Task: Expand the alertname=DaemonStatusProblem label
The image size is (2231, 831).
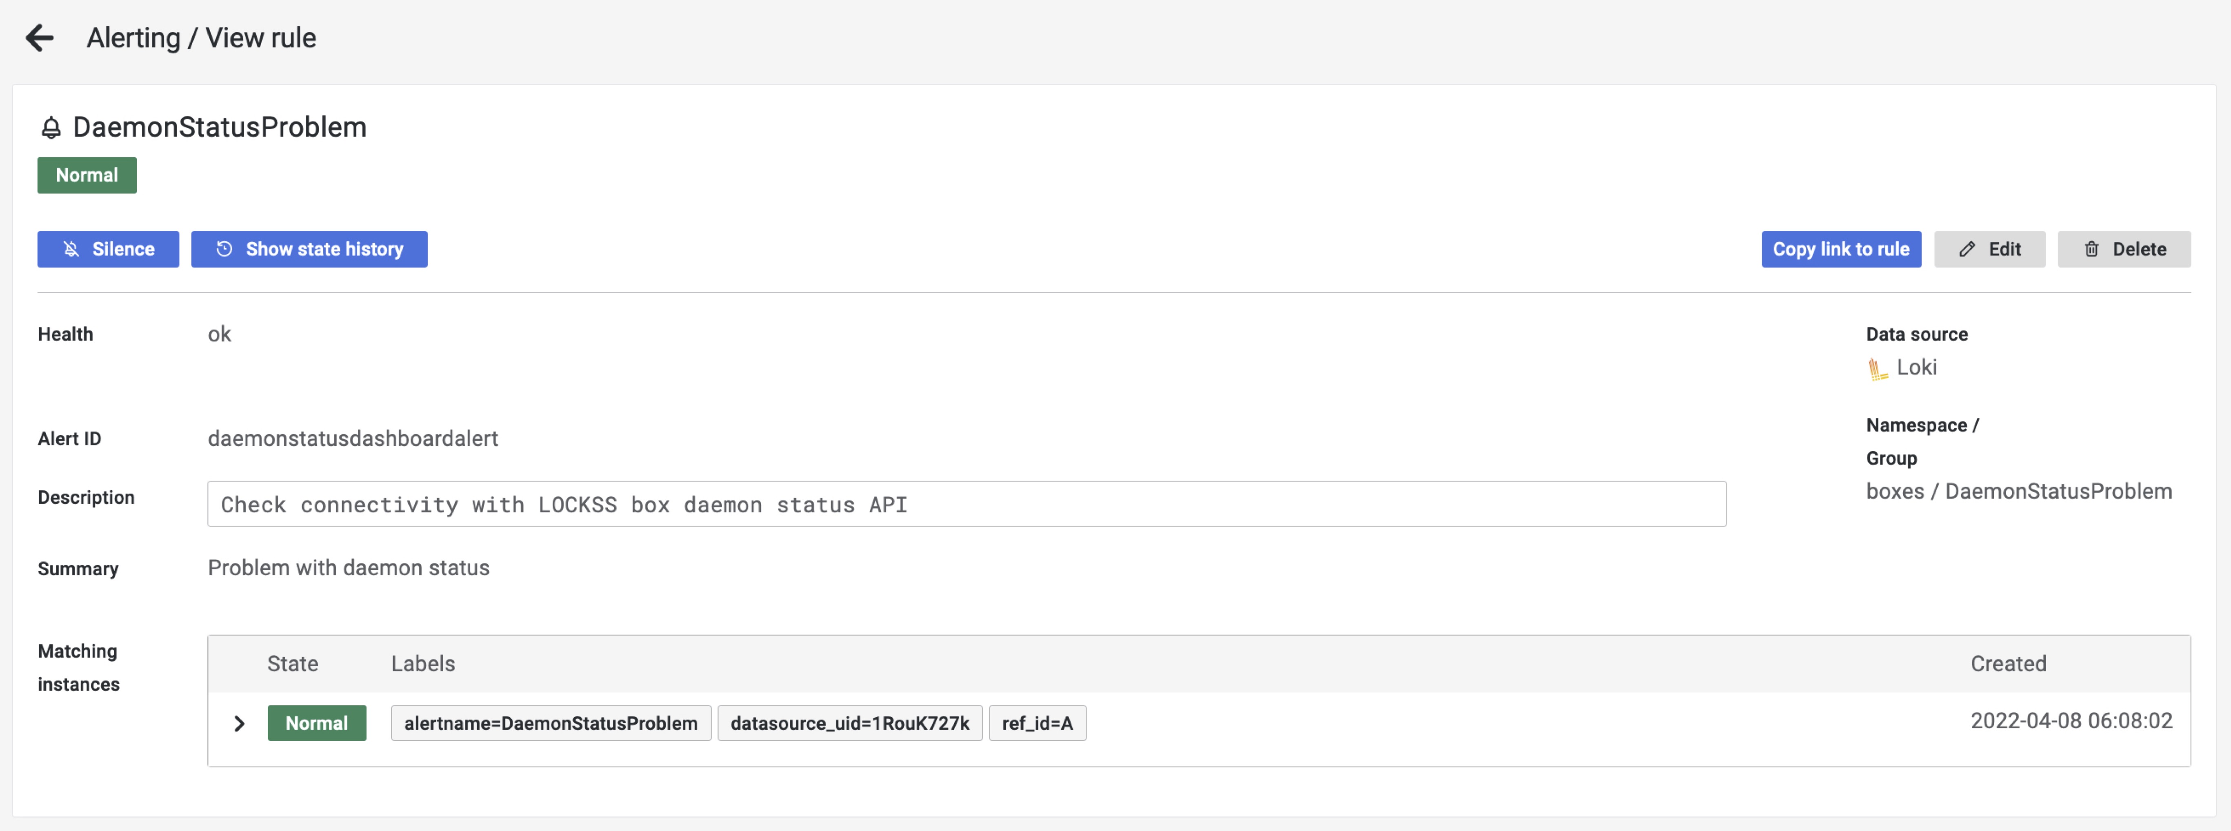Action: (x=239, y=721)
